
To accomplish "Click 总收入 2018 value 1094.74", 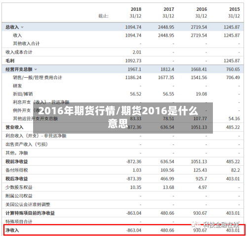I will coord(133,27).
